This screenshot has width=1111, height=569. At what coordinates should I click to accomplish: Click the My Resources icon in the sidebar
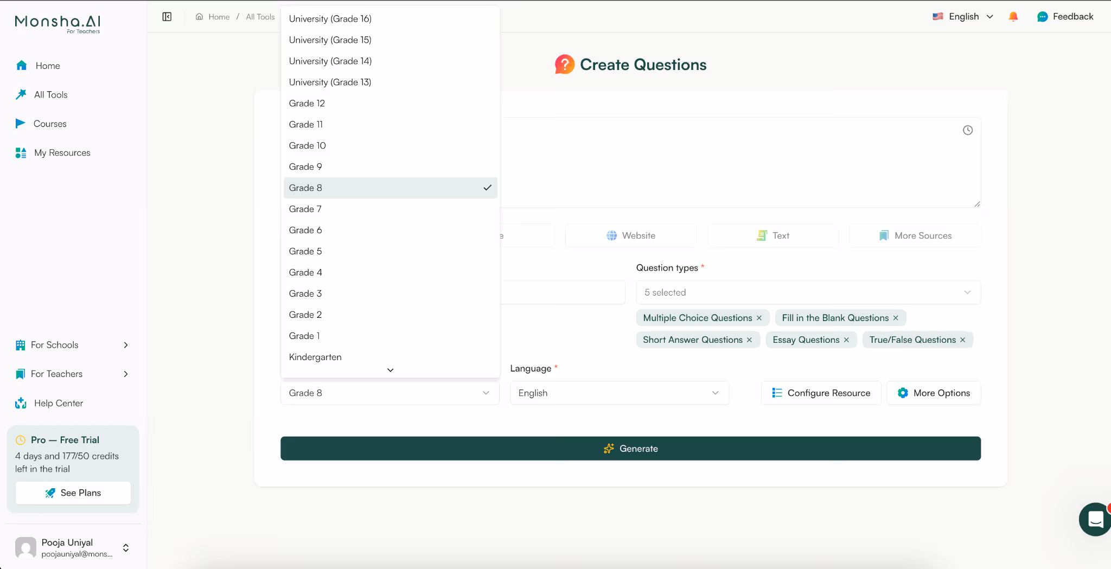pyautogui.click(x=21, y=152)
